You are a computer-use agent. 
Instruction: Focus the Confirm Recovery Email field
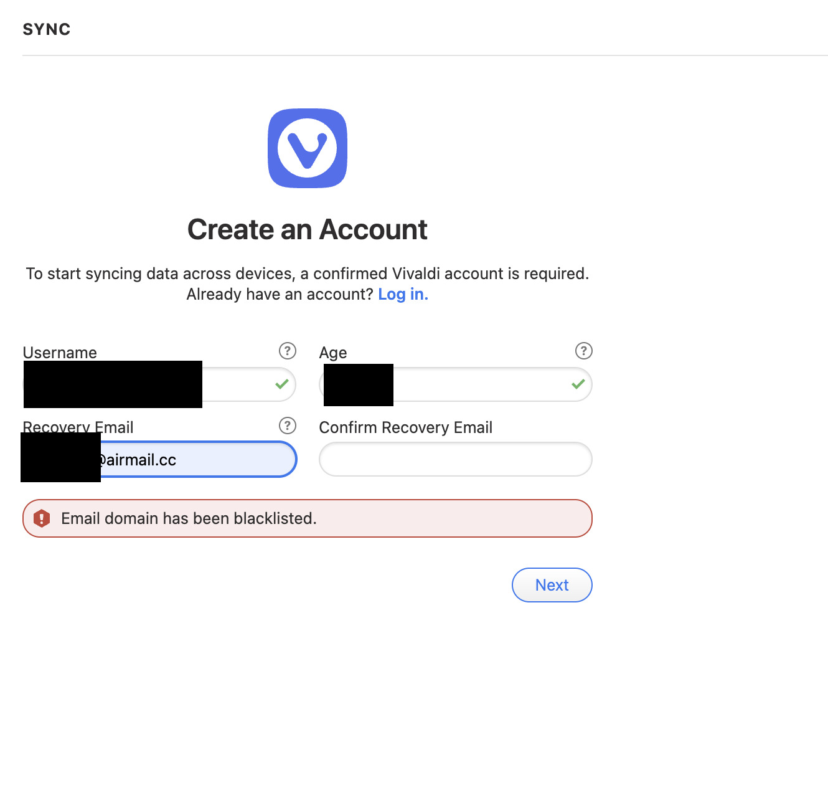455,460
